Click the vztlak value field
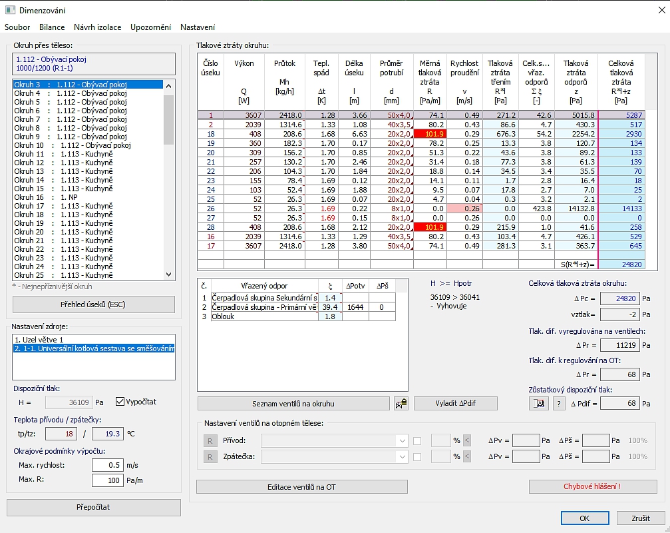This screenshot has width=670, height=533. [619, 314]
